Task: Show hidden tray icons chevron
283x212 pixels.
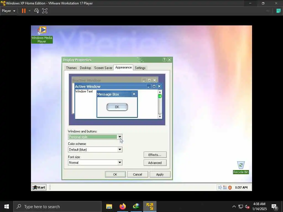Action: tap(234, 206)
